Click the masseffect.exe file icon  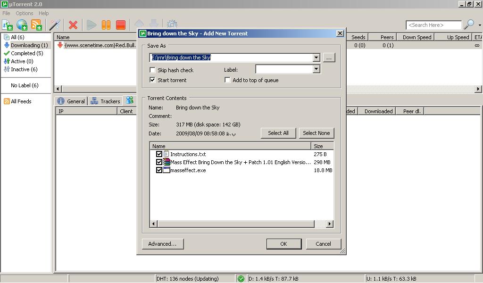pyautogui.click(x=167, y=170)
